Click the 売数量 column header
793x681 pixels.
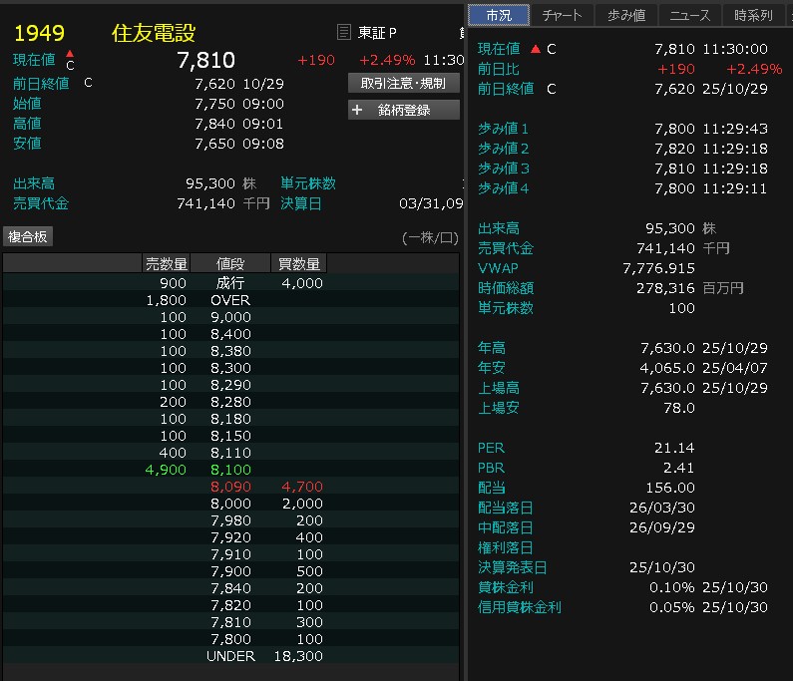[x=166, y=263]
